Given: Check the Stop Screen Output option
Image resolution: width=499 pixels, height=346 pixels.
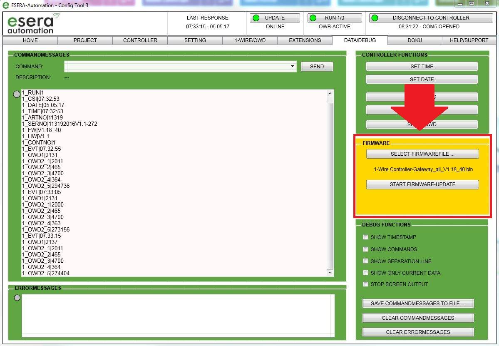Looking at the screenshot, I should click(x=366, y=284).
